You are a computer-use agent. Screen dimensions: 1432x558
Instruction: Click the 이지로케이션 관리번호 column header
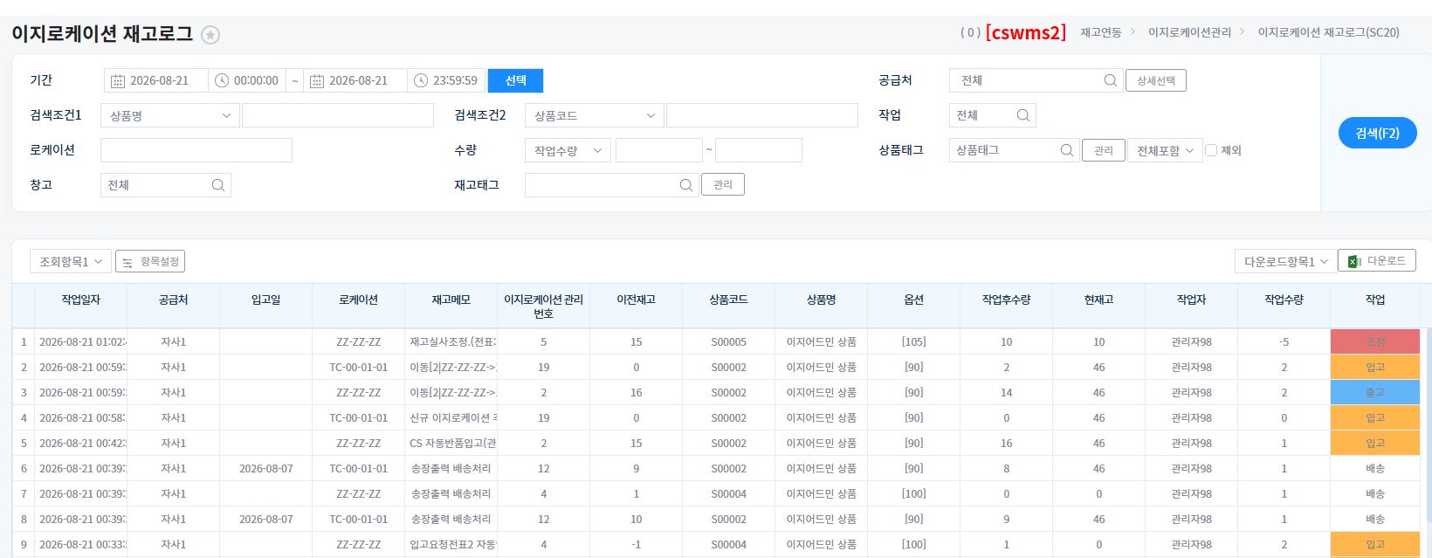tap(544, 306)
